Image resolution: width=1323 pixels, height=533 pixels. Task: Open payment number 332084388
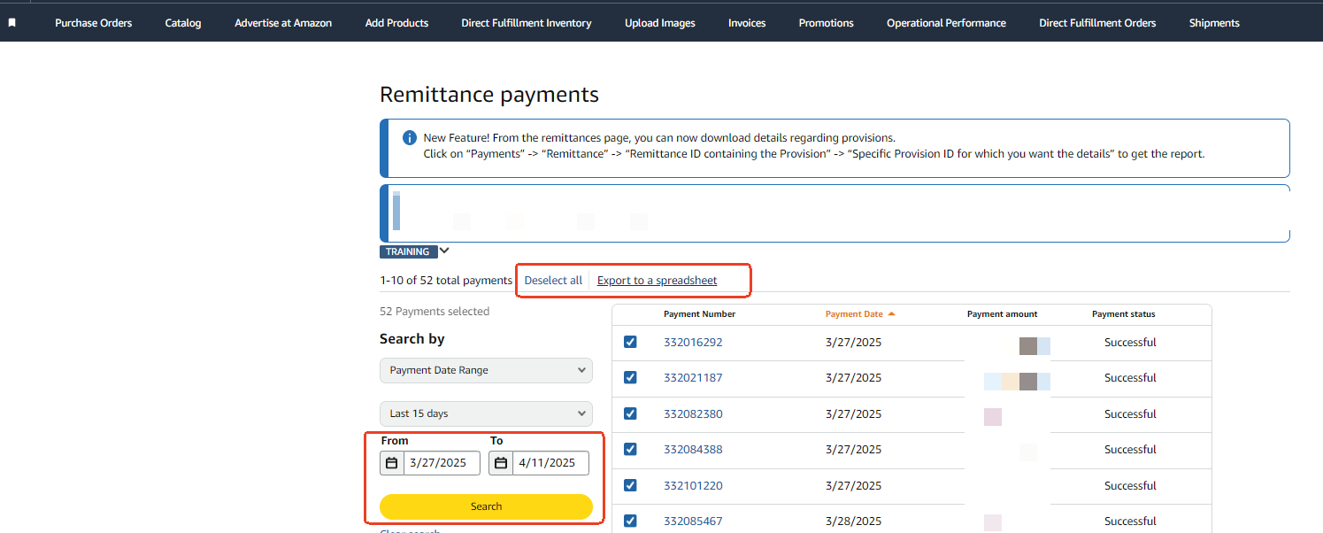693,449
